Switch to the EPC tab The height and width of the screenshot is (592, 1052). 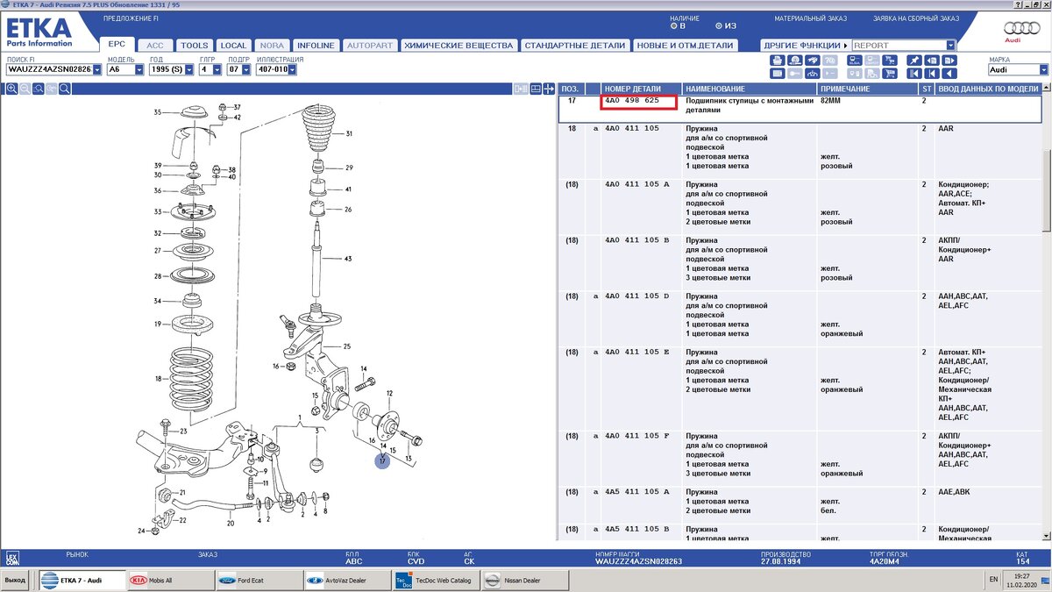point(117,45)
